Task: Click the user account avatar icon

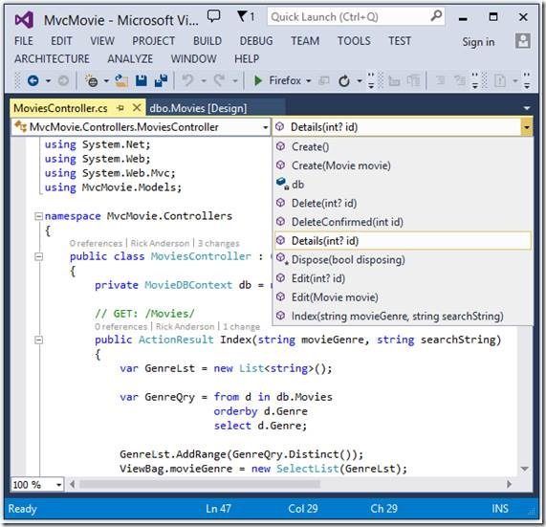Action: click(523, 41)
